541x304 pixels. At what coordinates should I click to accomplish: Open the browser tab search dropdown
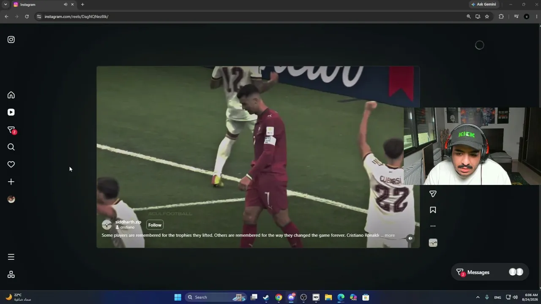[5, 4]
